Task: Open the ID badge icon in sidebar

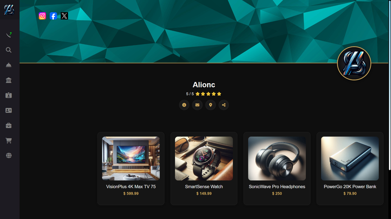Action: pos(9,95)
